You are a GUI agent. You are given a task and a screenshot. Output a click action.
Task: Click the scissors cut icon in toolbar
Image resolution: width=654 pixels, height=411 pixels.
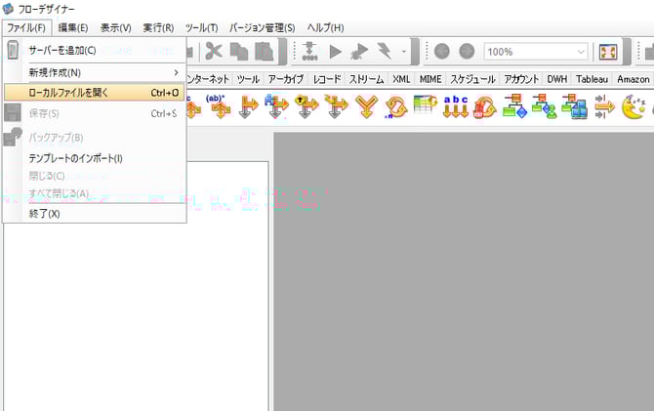point(213,52)
